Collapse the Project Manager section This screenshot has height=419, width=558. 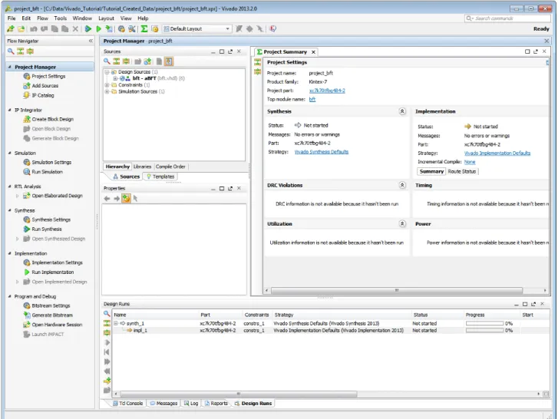10,67
